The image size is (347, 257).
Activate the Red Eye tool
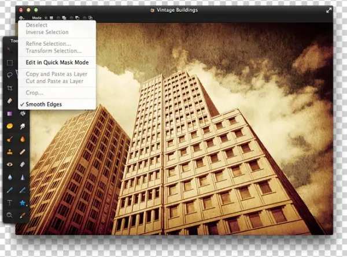click(x=10, y=164)
